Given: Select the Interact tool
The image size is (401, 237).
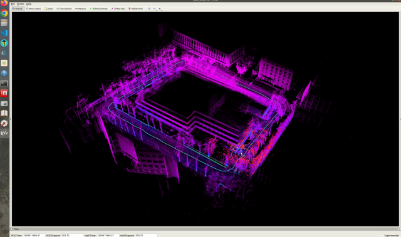Looking at the screenshot, I should [18, 9].
